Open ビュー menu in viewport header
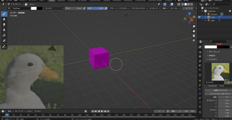Image resolution: width=232 pixels, height=120 pixels. pos(32,4)
